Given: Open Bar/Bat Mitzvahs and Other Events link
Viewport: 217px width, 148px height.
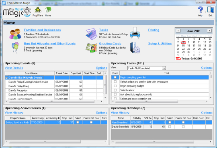Looking at the screenshot, I should click(50, 44).
